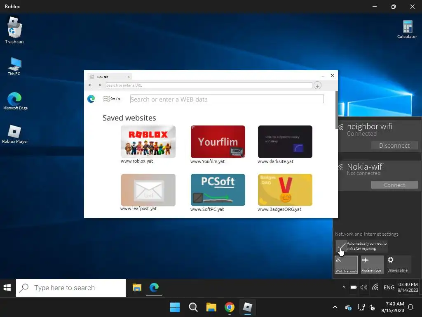The height and width of the screenshot is (317, 422).
Task: Click the Type here to search box
Action: point(71,288)
